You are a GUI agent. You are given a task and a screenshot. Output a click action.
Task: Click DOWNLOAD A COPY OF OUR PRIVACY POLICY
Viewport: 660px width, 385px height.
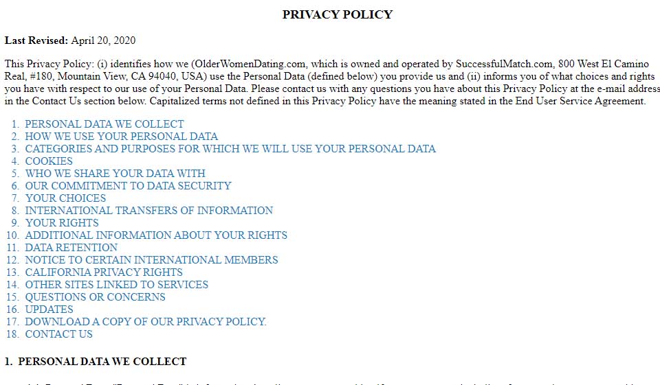[x=146, y=322]
